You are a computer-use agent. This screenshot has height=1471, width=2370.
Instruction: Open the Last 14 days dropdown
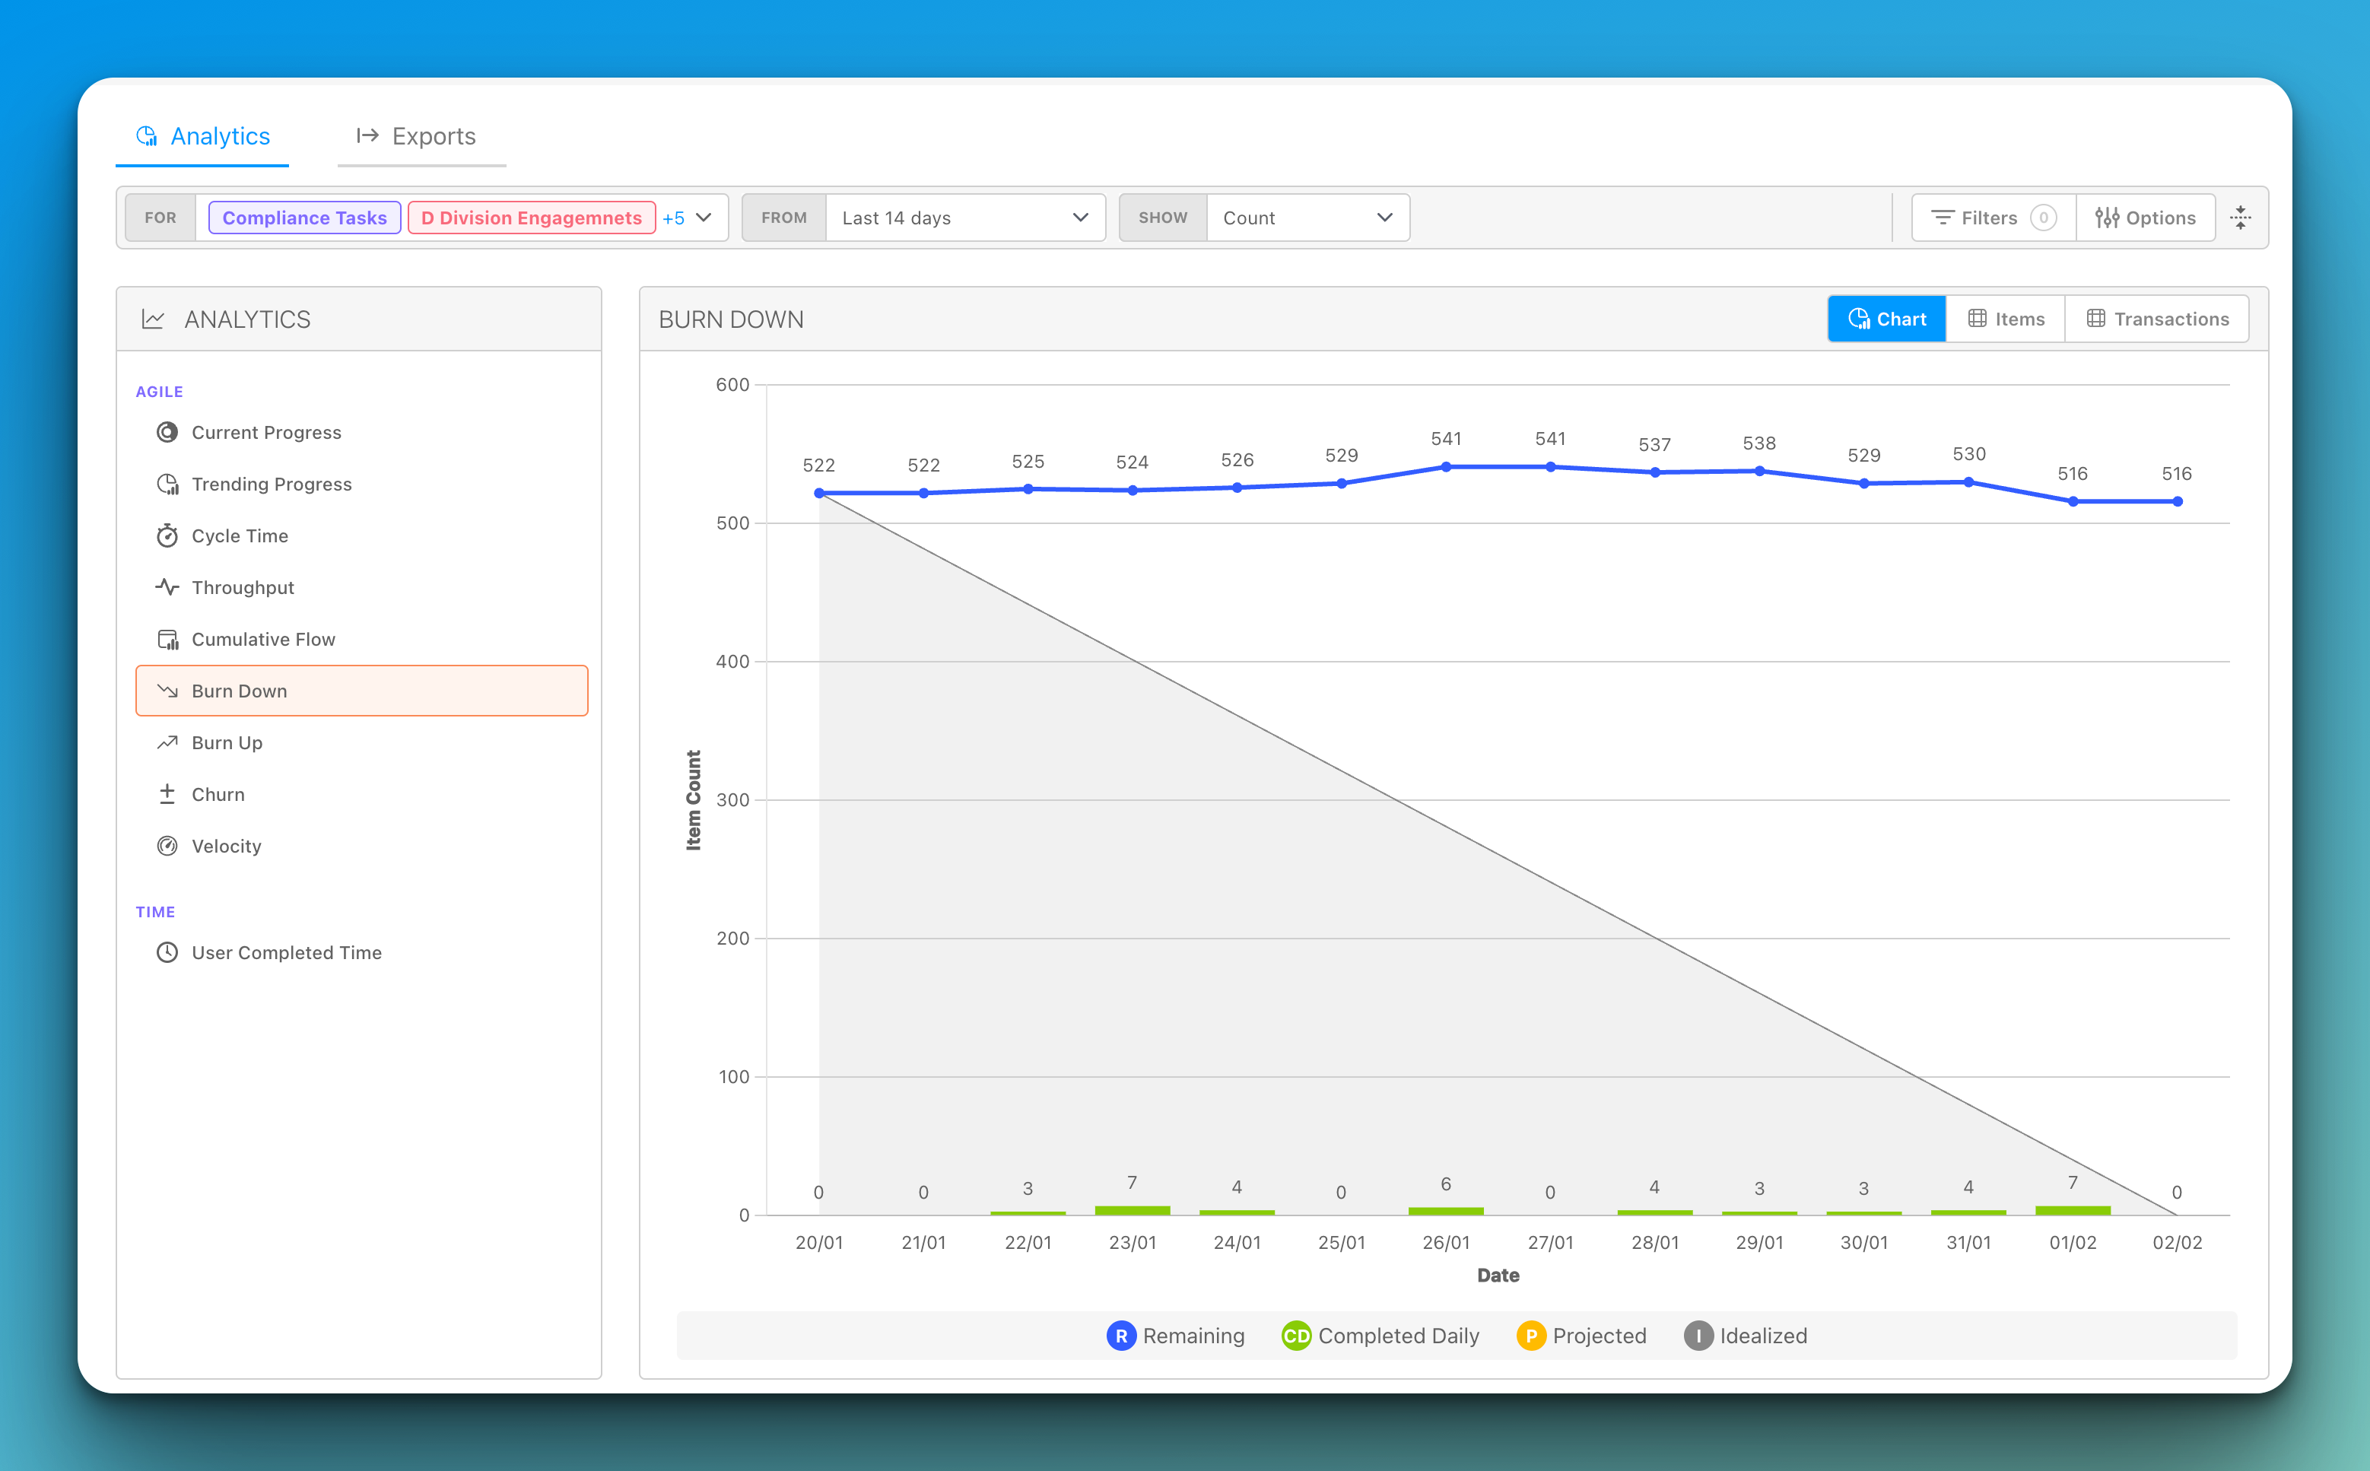point(964,218)
